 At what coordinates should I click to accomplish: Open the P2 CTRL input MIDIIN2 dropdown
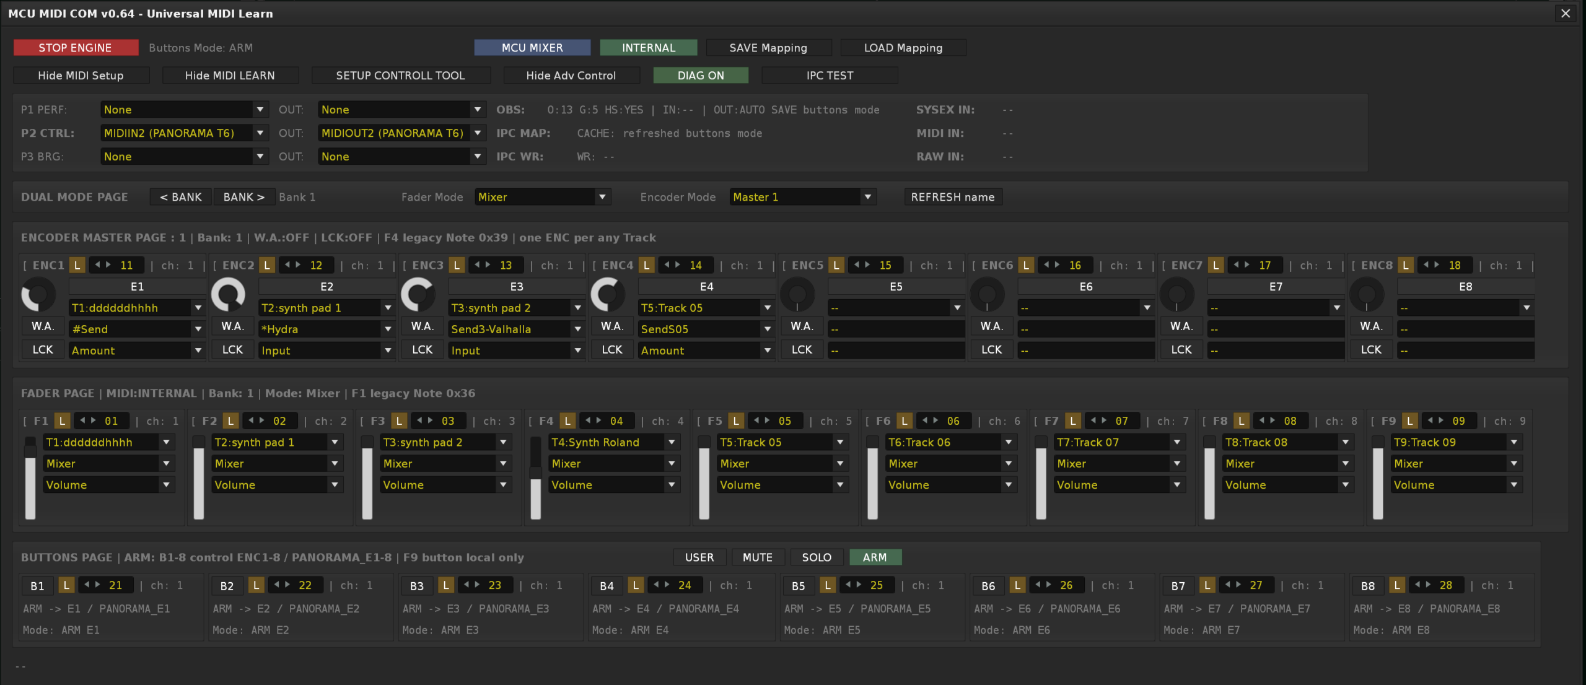coord(184,133)
